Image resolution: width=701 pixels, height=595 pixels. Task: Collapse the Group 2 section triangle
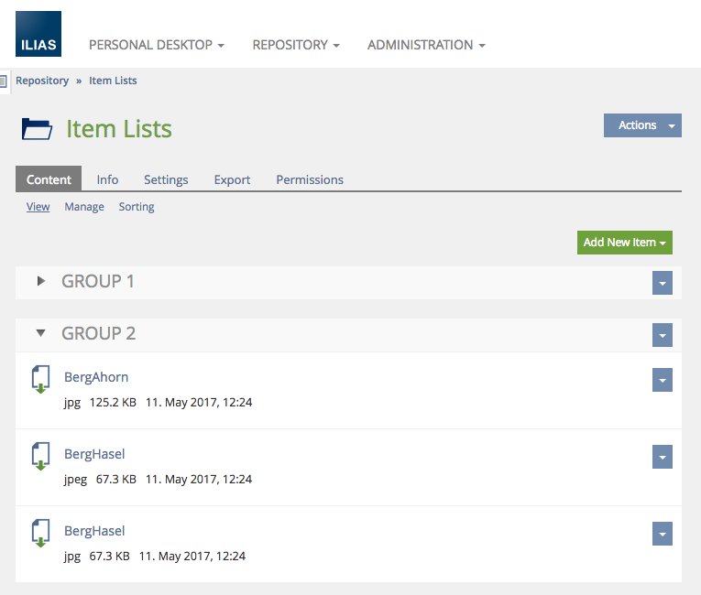pos(40,333)
